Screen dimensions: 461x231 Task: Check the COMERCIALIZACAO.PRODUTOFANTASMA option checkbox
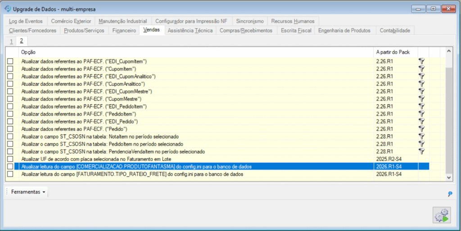click(x=10, y=166)
